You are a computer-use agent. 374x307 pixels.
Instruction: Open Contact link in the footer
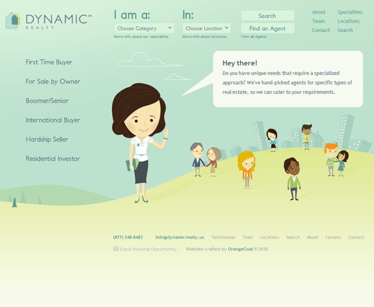(x=356, y=237)
